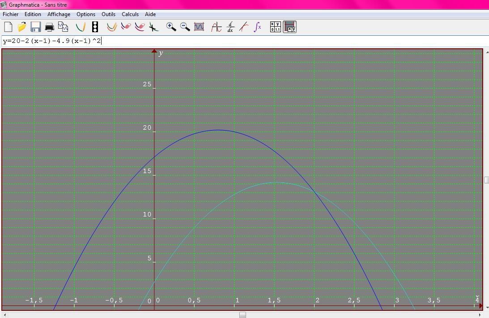Copy graphs using the copy icon

[63, 27]
